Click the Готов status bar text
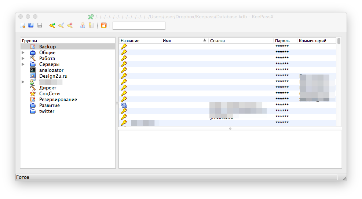 click(23, 177)
